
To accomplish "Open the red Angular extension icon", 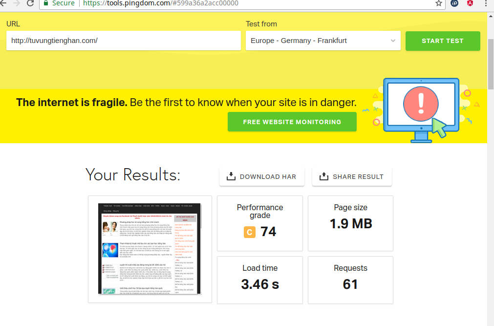I will [470, 3].
